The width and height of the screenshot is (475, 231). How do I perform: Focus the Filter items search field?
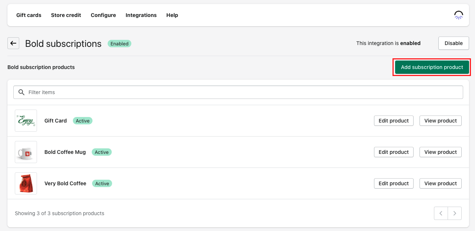pyautogui.click(x=238, y=92)
